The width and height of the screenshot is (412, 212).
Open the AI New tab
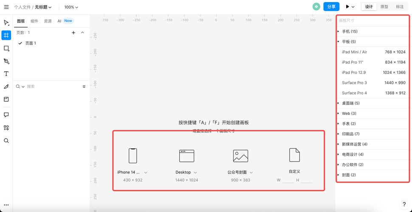66,21
